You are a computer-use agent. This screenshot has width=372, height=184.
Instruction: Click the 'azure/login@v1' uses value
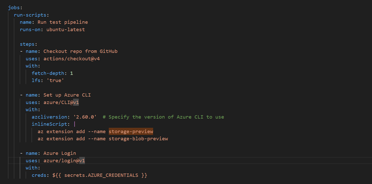(65, 160)
